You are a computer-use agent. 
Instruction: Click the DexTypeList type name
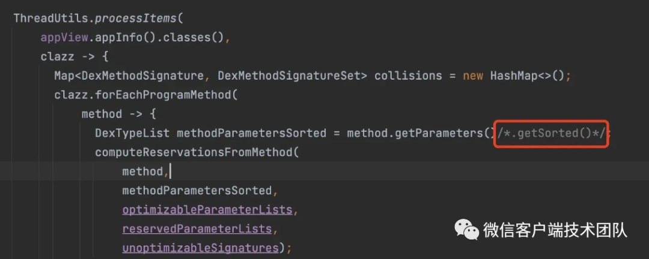click(132, 133)
